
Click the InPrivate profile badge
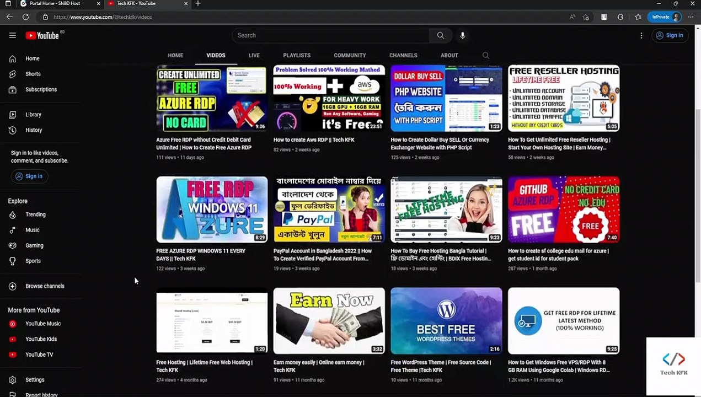tap(666, 17)
